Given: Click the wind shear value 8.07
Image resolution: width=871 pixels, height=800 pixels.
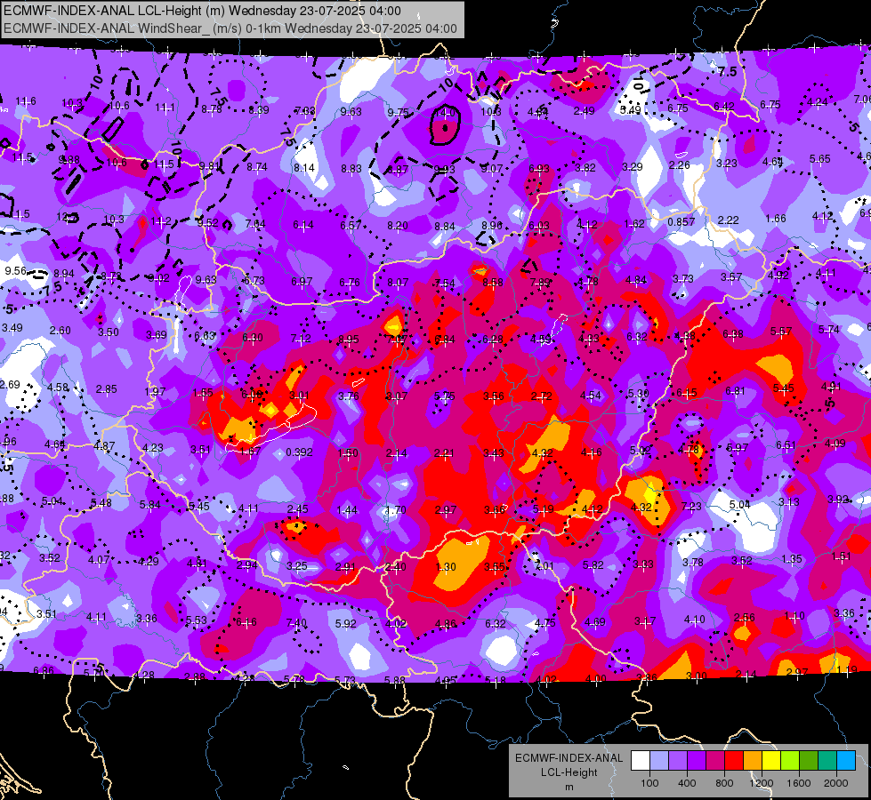Looking at the screenshot, I should click(x=398, y=283).
